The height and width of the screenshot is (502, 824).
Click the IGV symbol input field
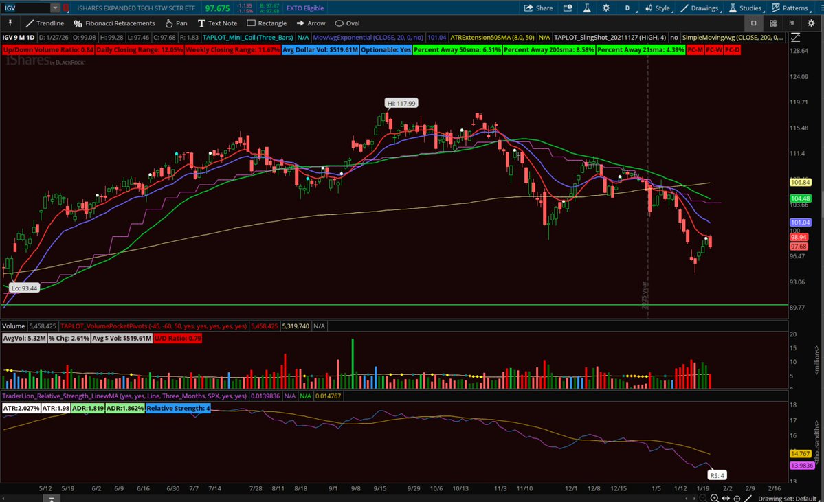click(x=26, y=8)
